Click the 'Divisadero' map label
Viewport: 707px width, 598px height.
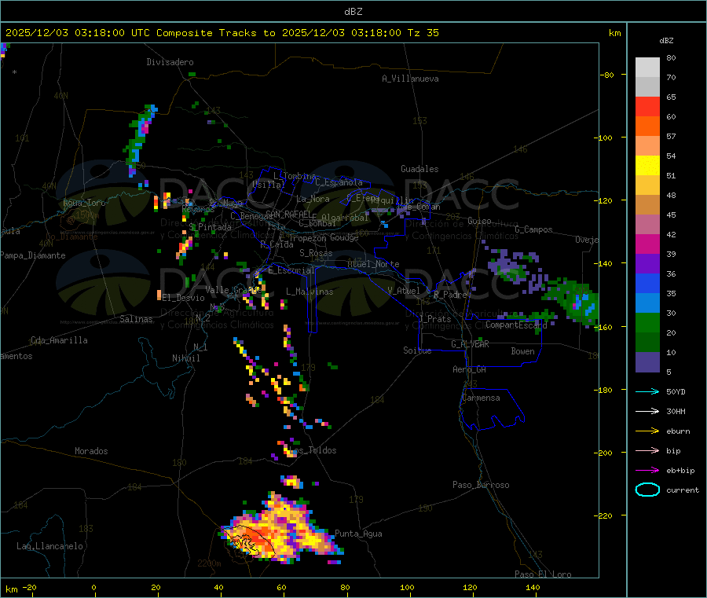(170, 62)
